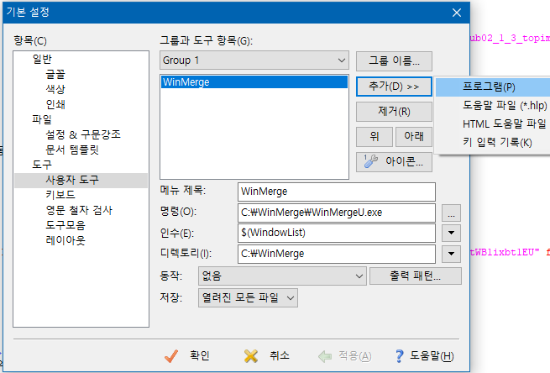This screenshot has width=550, height=373.
Task: Open the Group 1 dropdown
Action: [x=254, y=60]
